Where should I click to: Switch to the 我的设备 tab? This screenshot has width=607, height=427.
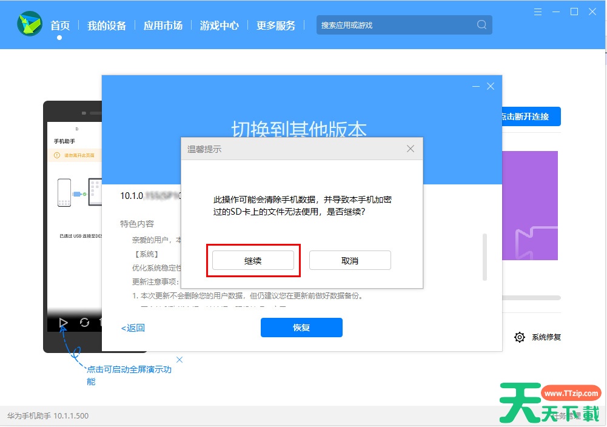(x=107, y=25)
